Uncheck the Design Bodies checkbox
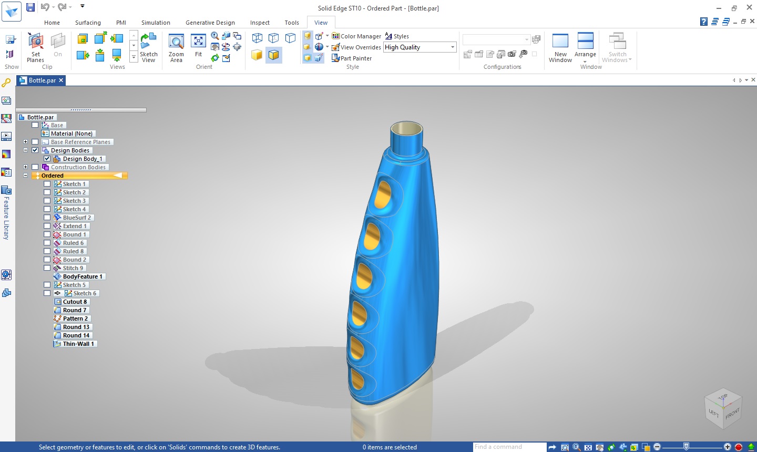 35,150
